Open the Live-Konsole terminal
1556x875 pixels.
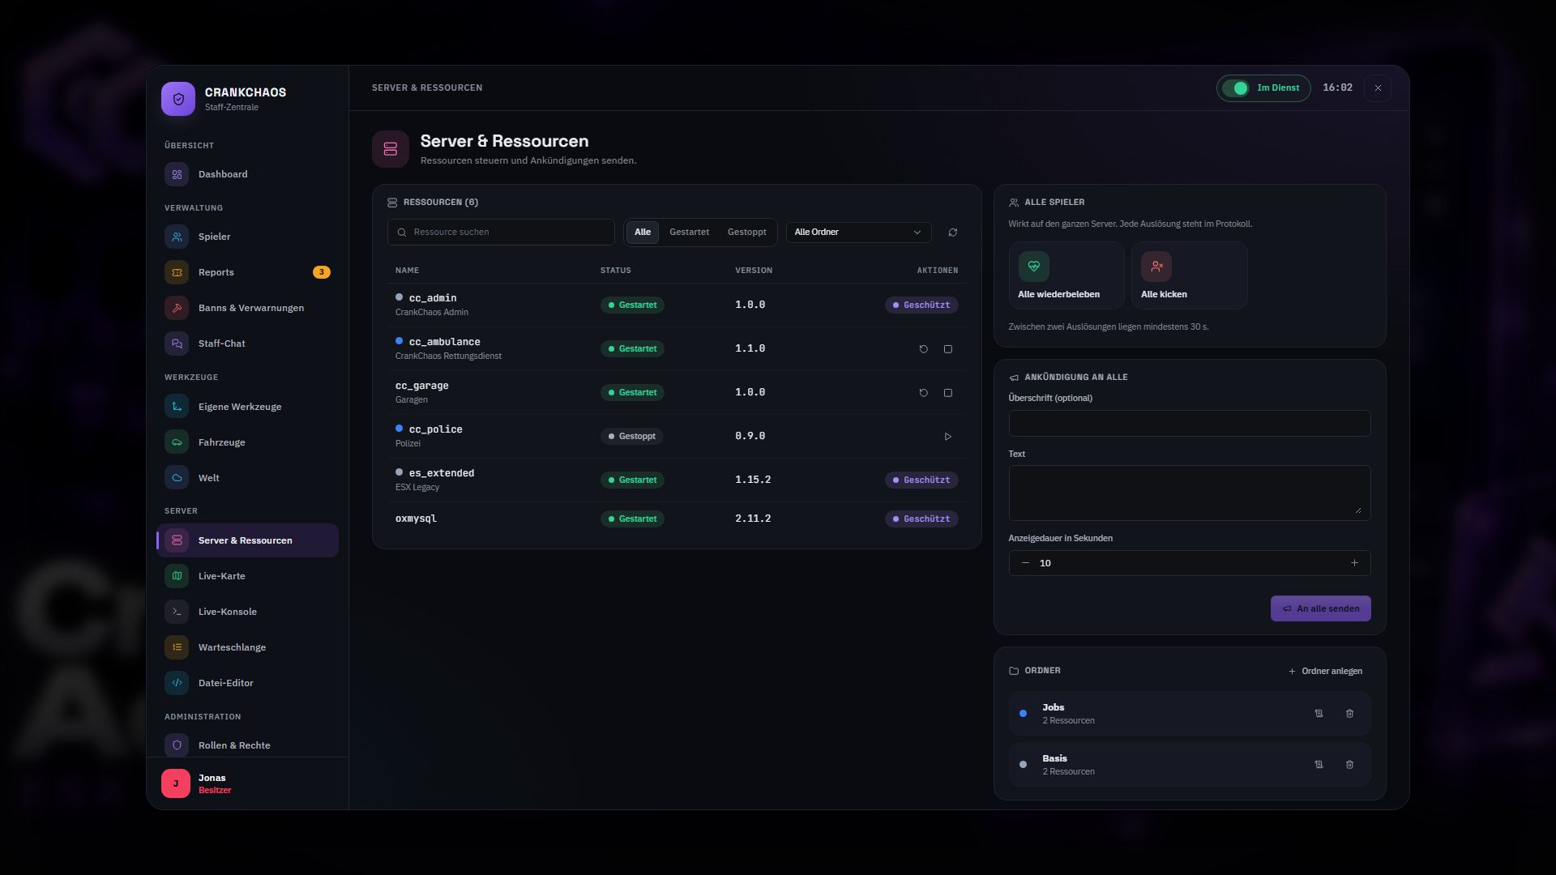click(247, 612)
